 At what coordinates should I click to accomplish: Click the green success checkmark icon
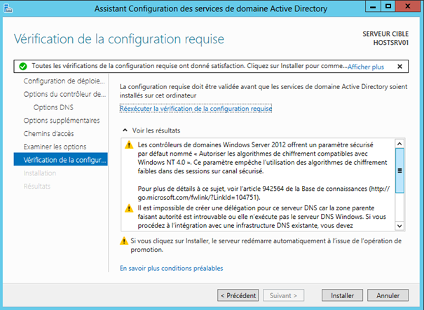click(23, 67)
